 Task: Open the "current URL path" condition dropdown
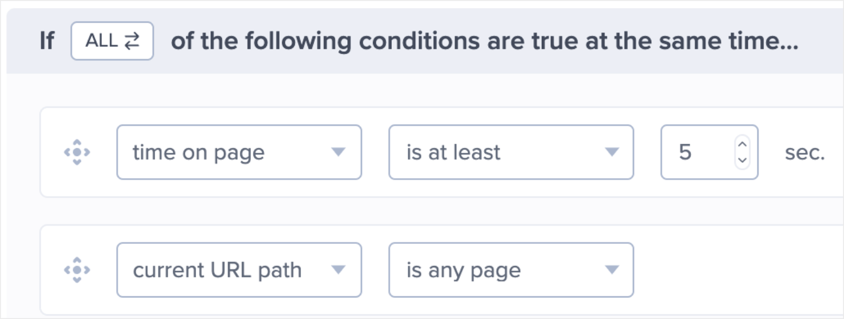(x=228, y=270)
